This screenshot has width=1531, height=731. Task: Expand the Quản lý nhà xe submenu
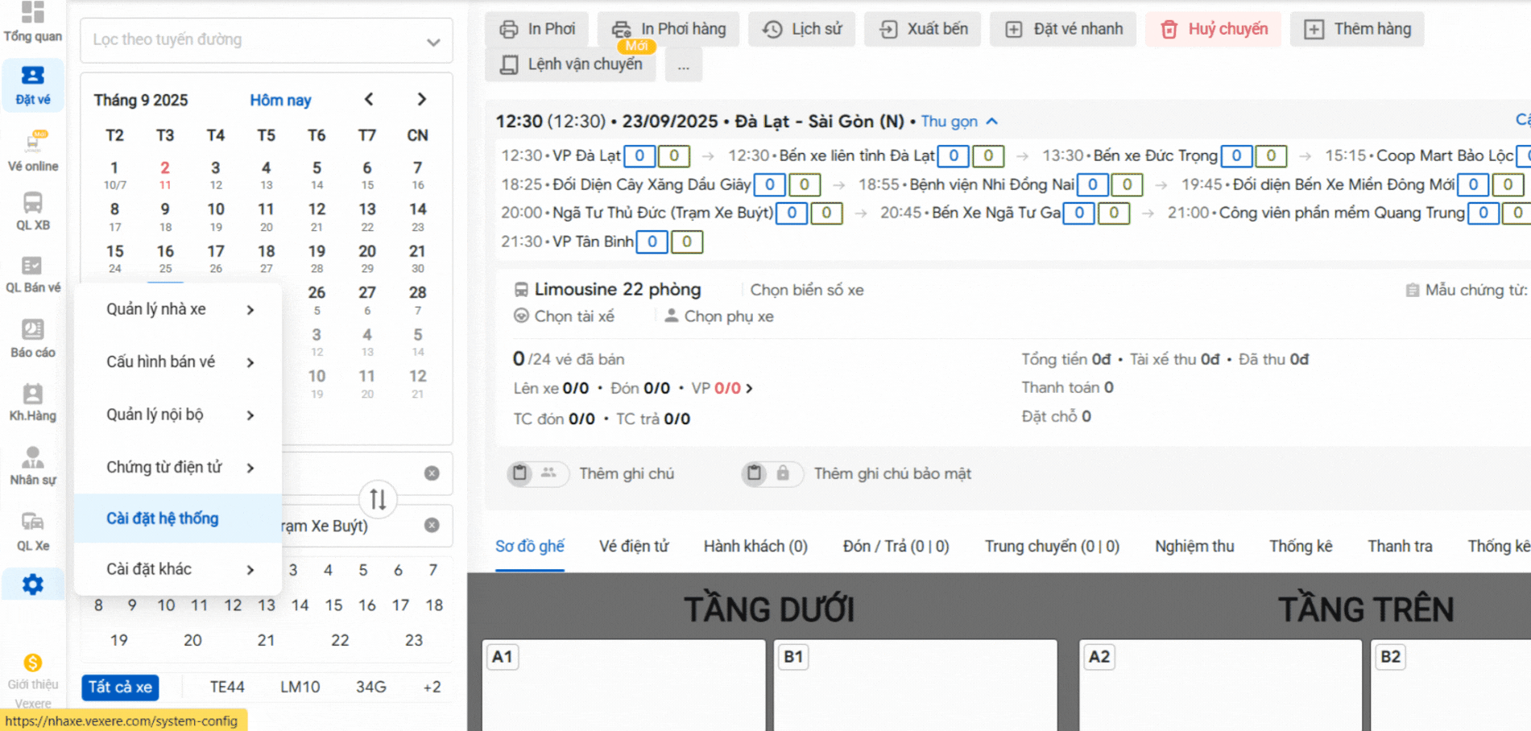[x=178, y=309]
